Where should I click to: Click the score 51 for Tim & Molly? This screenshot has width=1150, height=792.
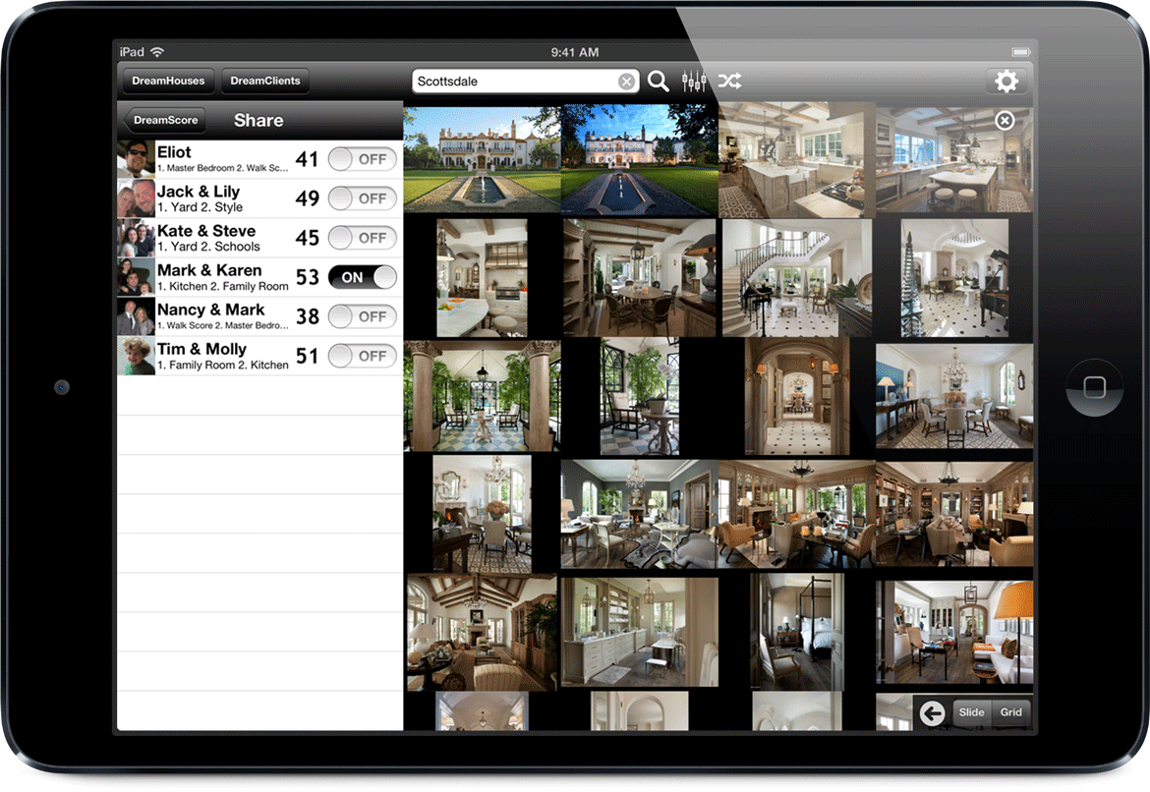307,356
